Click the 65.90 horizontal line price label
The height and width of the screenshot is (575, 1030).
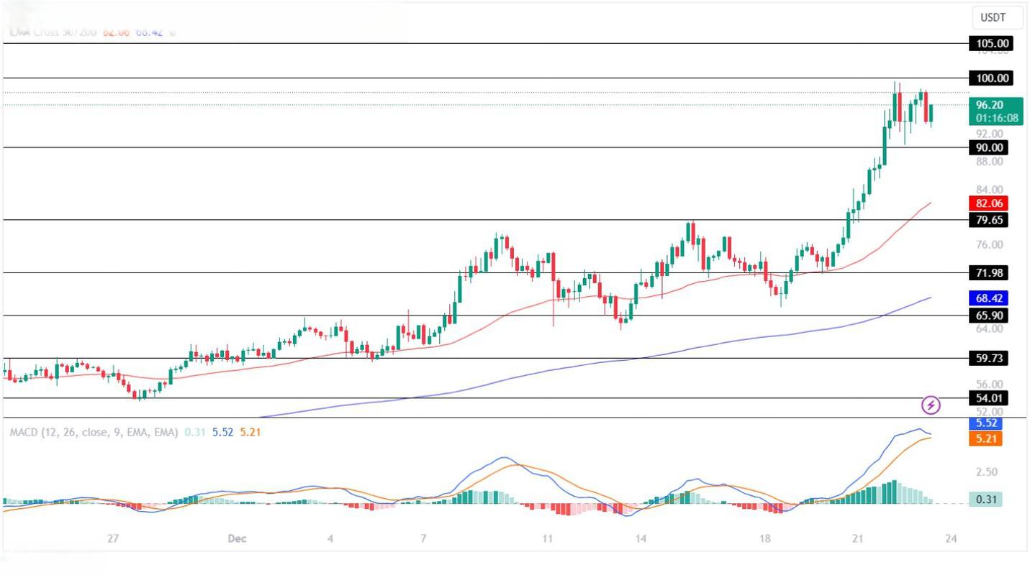click(x=989, y=316)
